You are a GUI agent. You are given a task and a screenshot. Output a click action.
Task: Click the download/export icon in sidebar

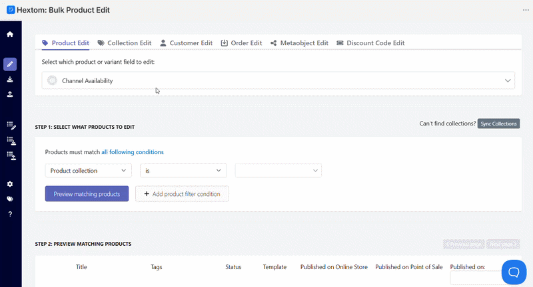coord(10,79)
